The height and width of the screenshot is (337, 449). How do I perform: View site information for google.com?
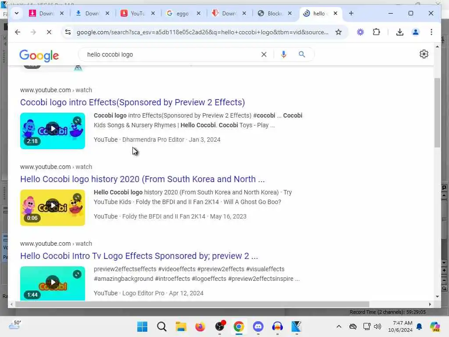pyautogui.click(x=68, y=32)
